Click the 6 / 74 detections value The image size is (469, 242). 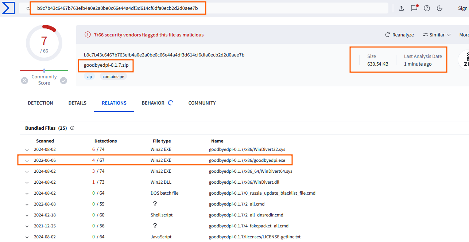[98, 149]
